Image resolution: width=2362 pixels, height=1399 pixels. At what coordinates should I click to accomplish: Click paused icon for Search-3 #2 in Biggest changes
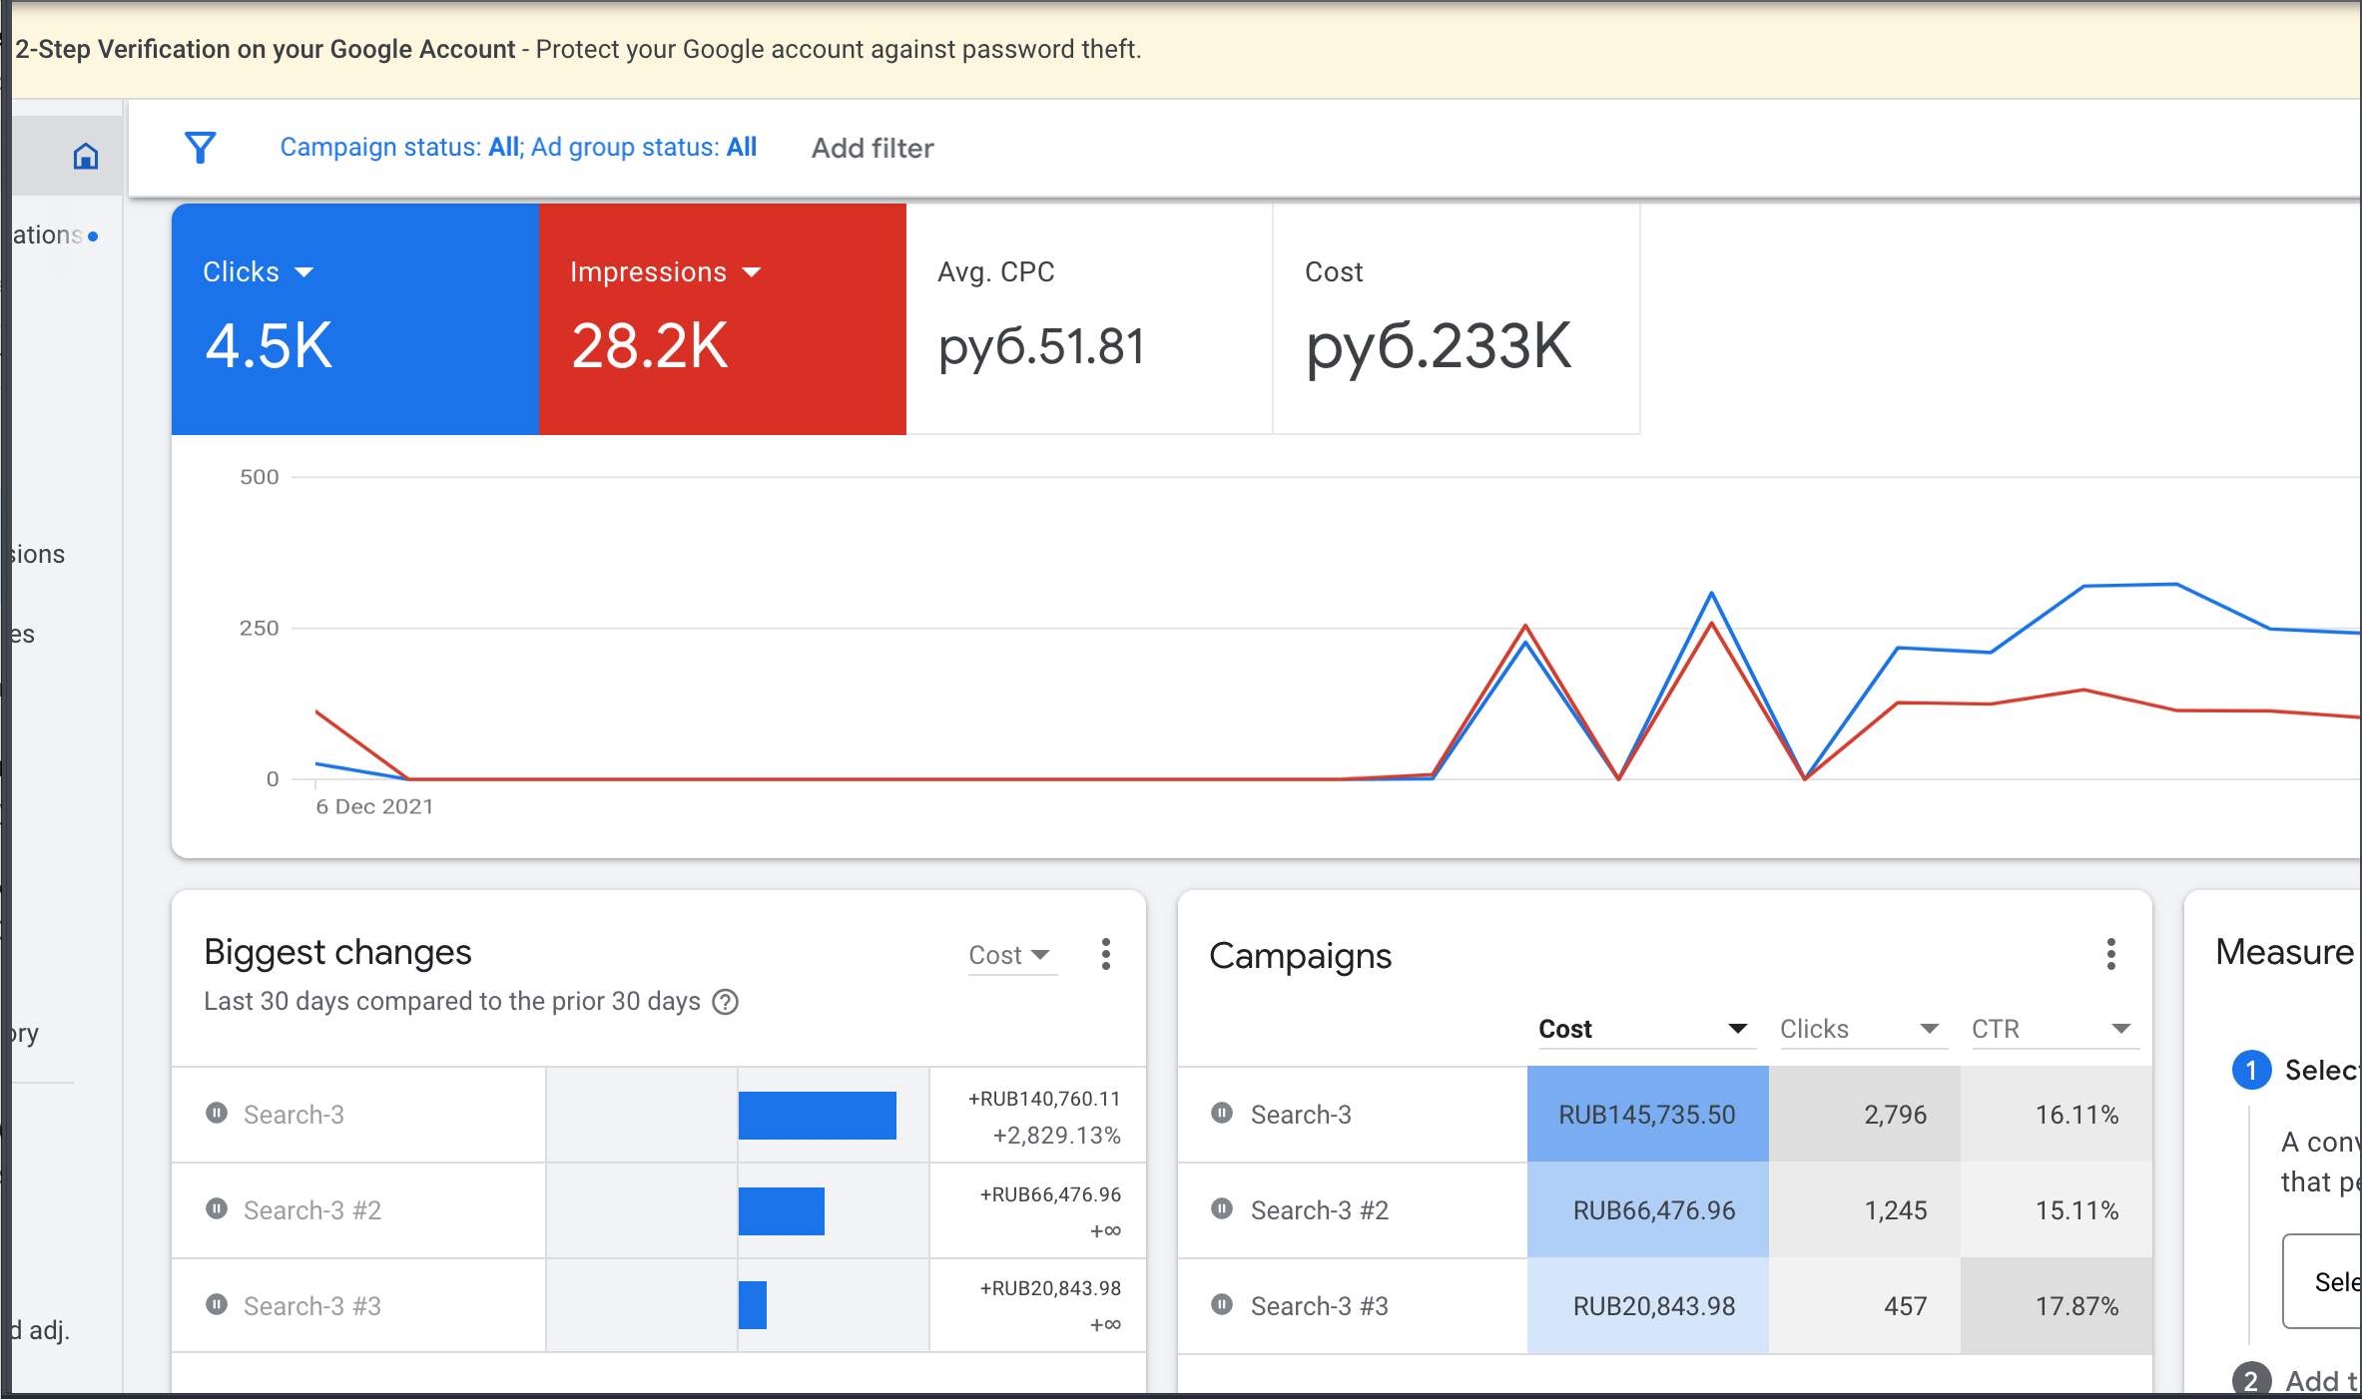[216, 1208]
